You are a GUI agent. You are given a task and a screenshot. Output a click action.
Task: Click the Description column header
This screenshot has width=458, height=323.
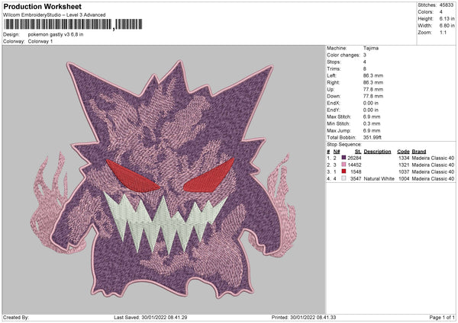[x=377, y=151]
